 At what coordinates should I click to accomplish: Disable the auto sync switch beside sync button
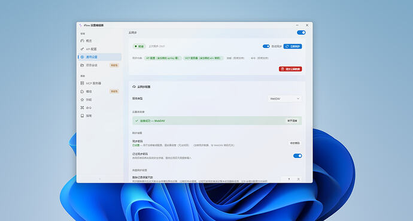coord(266,46)
